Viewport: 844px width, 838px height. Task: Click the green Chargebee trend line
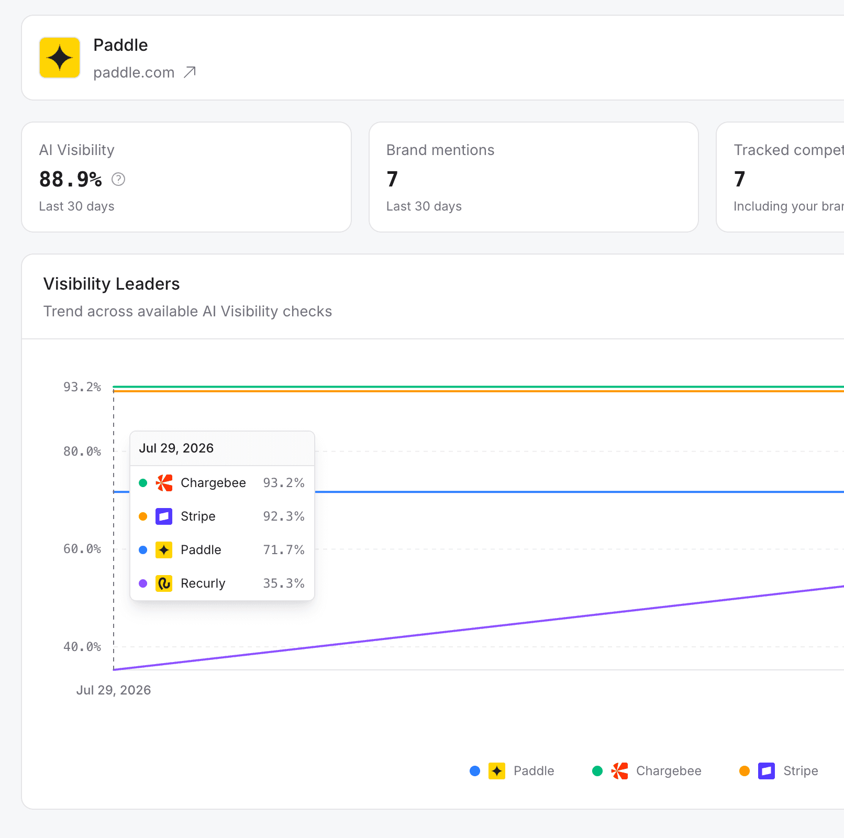[479, 387]
